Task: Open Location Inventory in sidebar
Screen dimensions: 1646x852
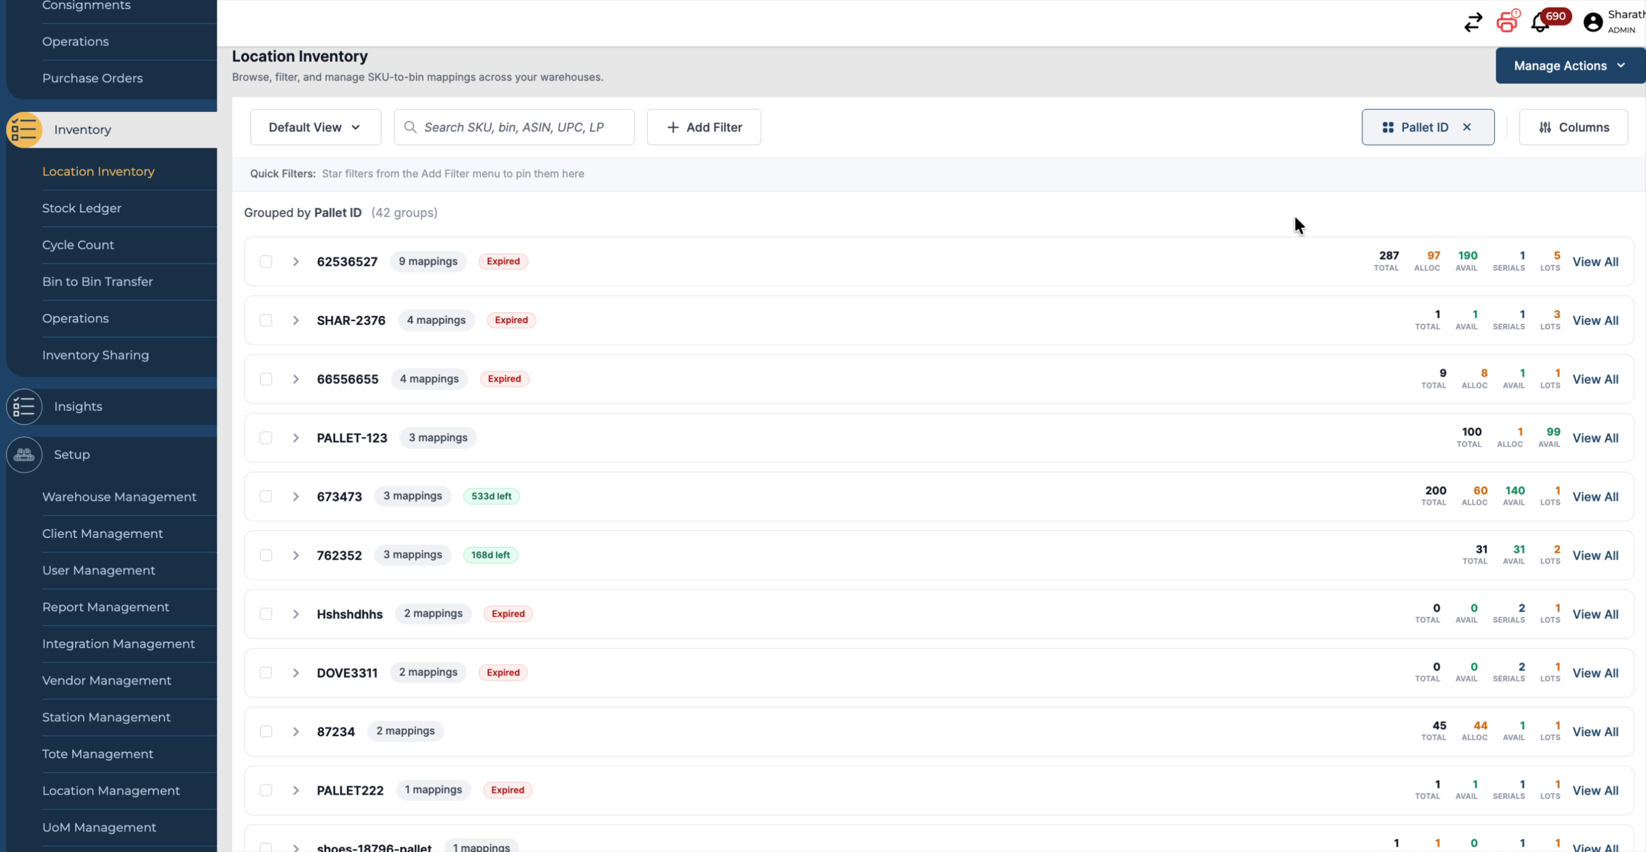Action: click(x=98, y=172)
